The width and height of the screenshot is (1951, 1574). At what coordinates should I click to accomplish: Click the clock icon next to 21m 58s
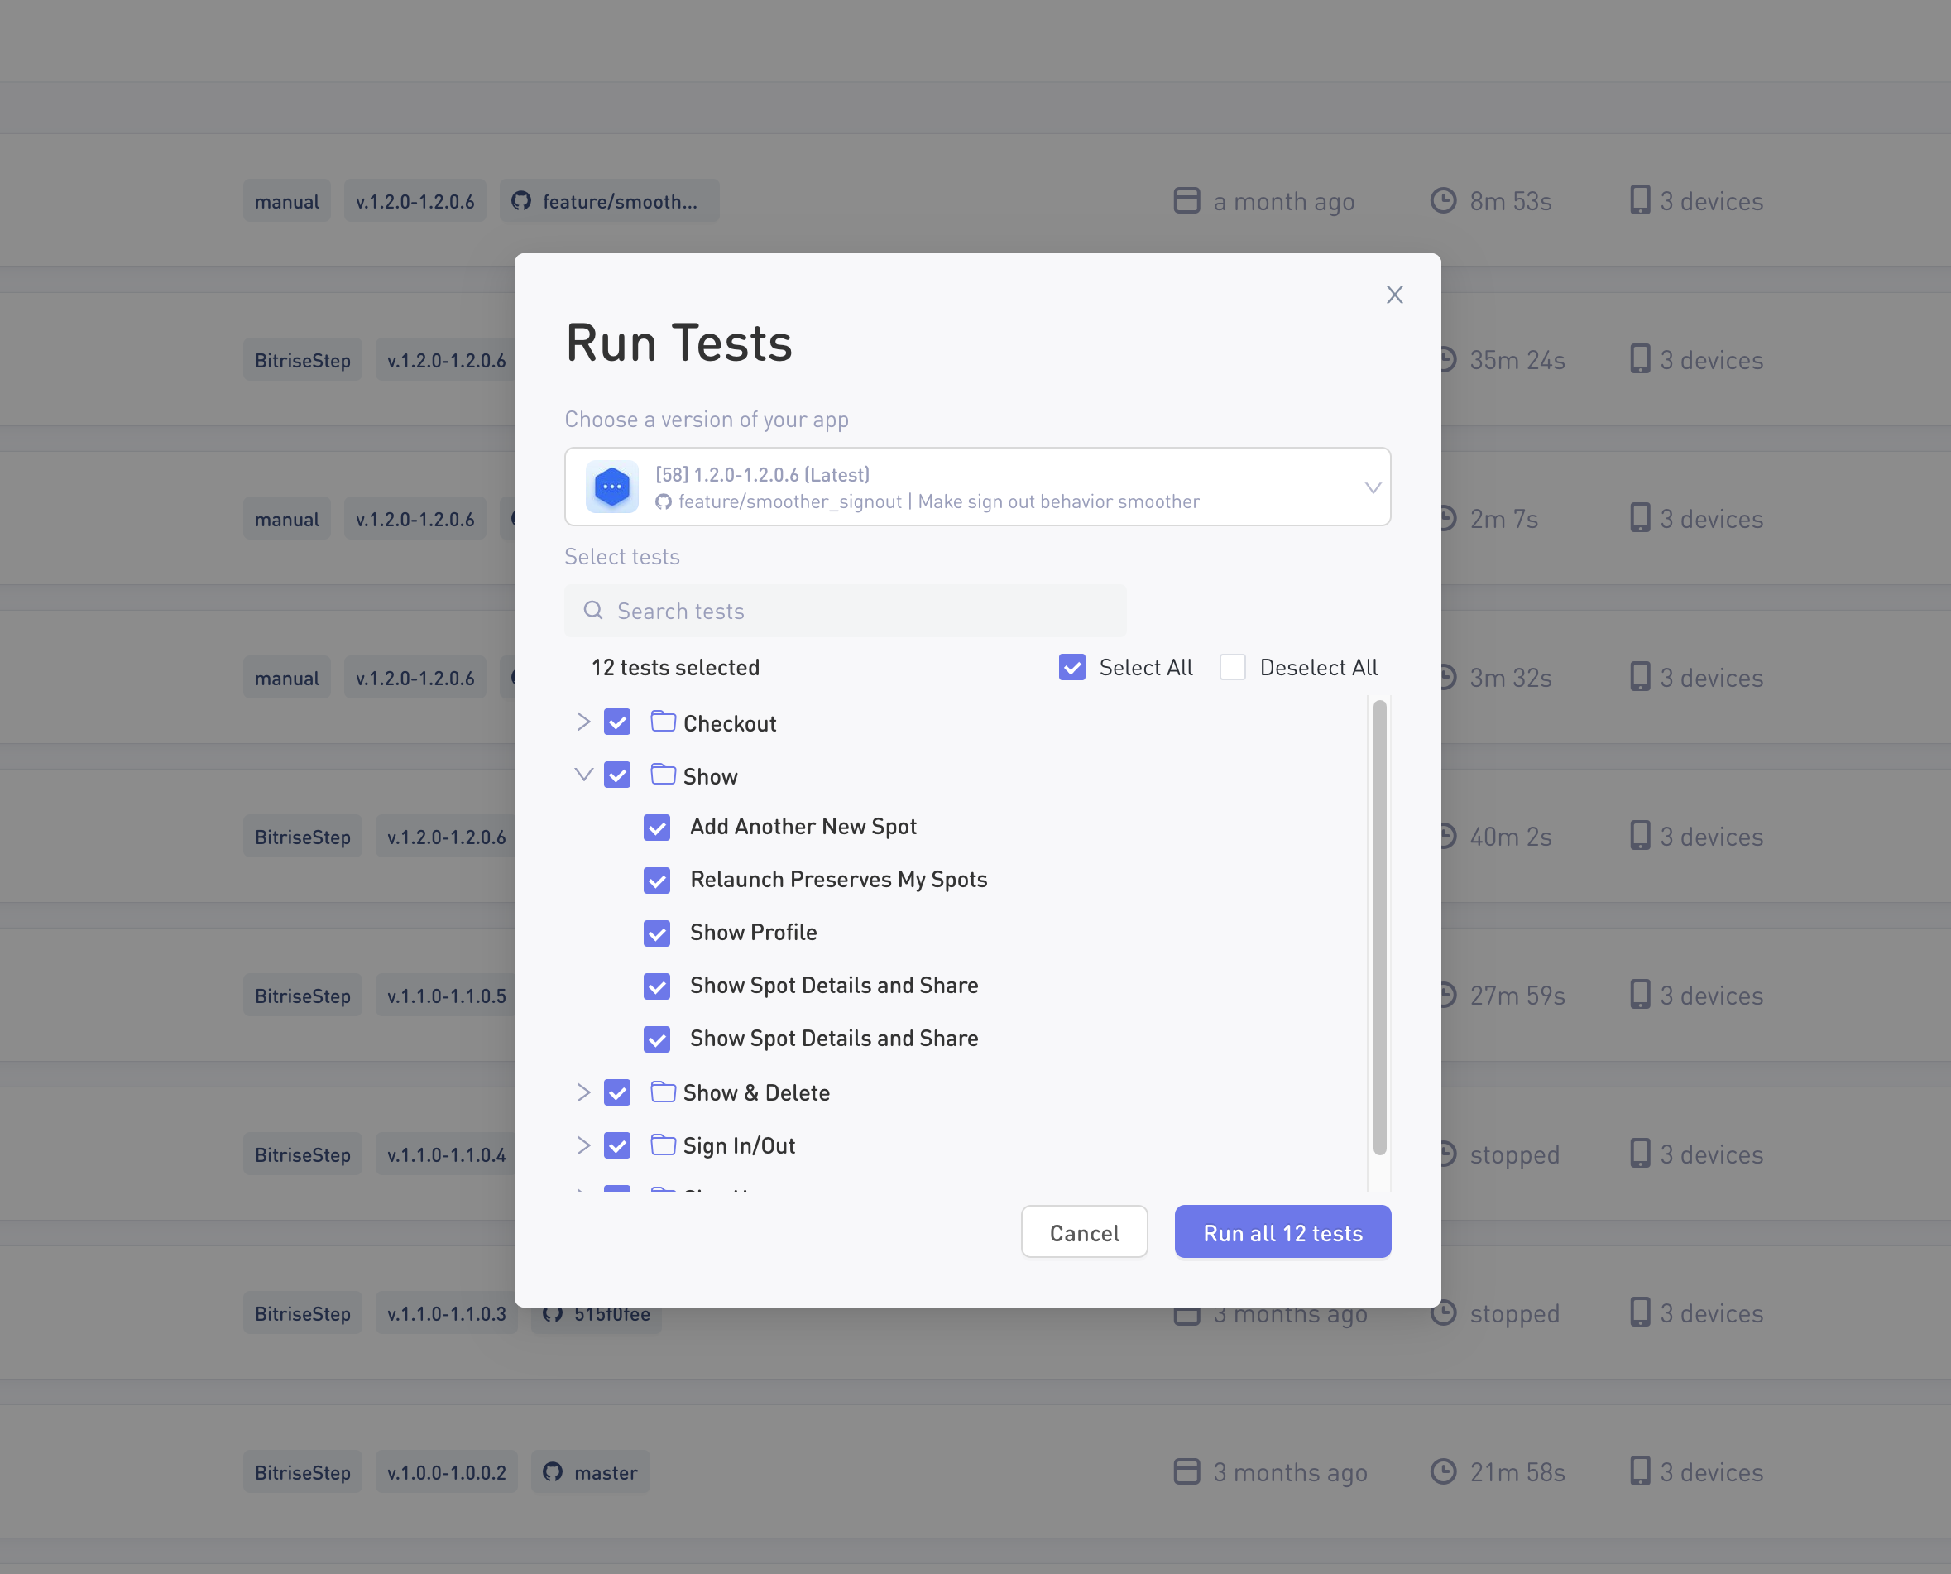pos(1442,1471)
